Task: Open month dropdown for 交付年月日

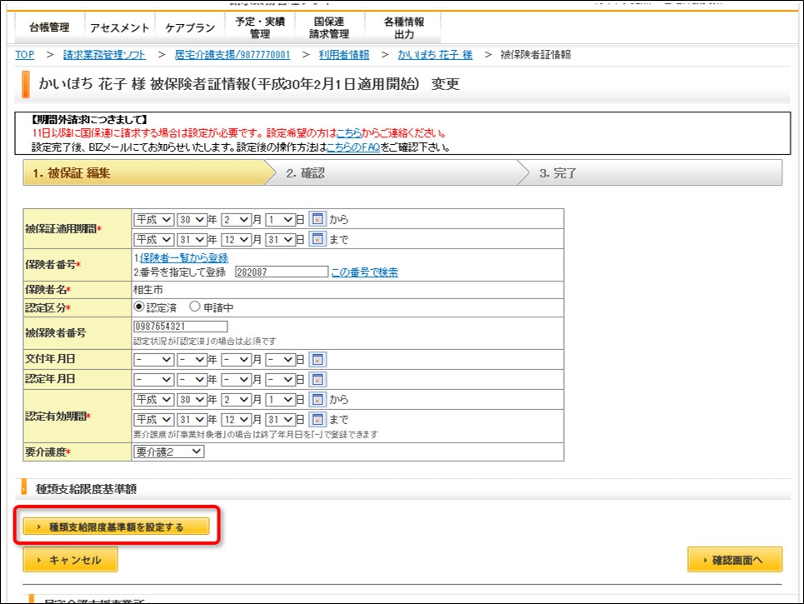Action: pyautogui.click(x=237, y=359)
